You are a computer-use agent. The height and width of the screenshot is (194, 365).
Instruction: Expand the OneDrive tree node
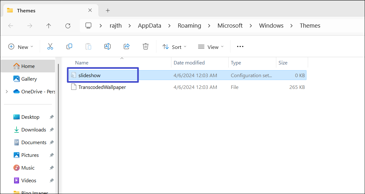coord(7,92)
